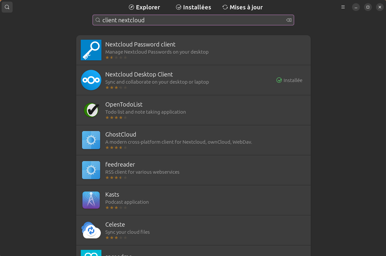The width and height of the screenshot is (386, 256).
Task: Click the star rating of Kasts
Action: 116,208
